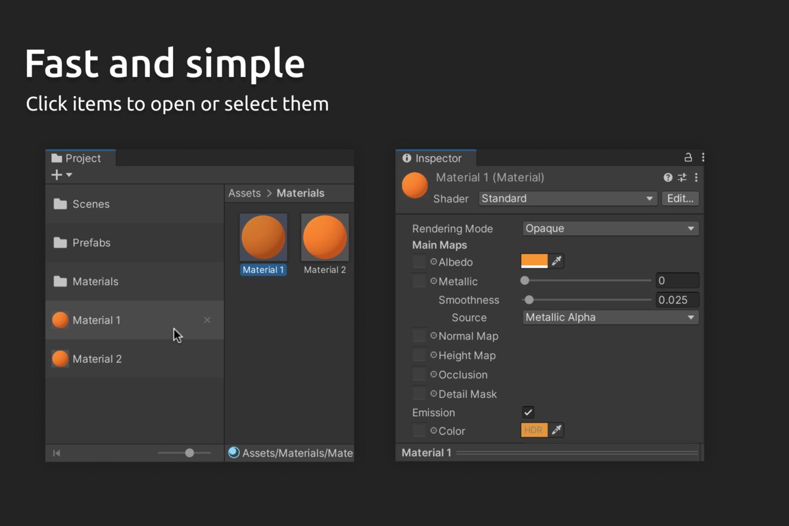
Task: Toggle the Emission checkbox
Action: pos(528,412)
